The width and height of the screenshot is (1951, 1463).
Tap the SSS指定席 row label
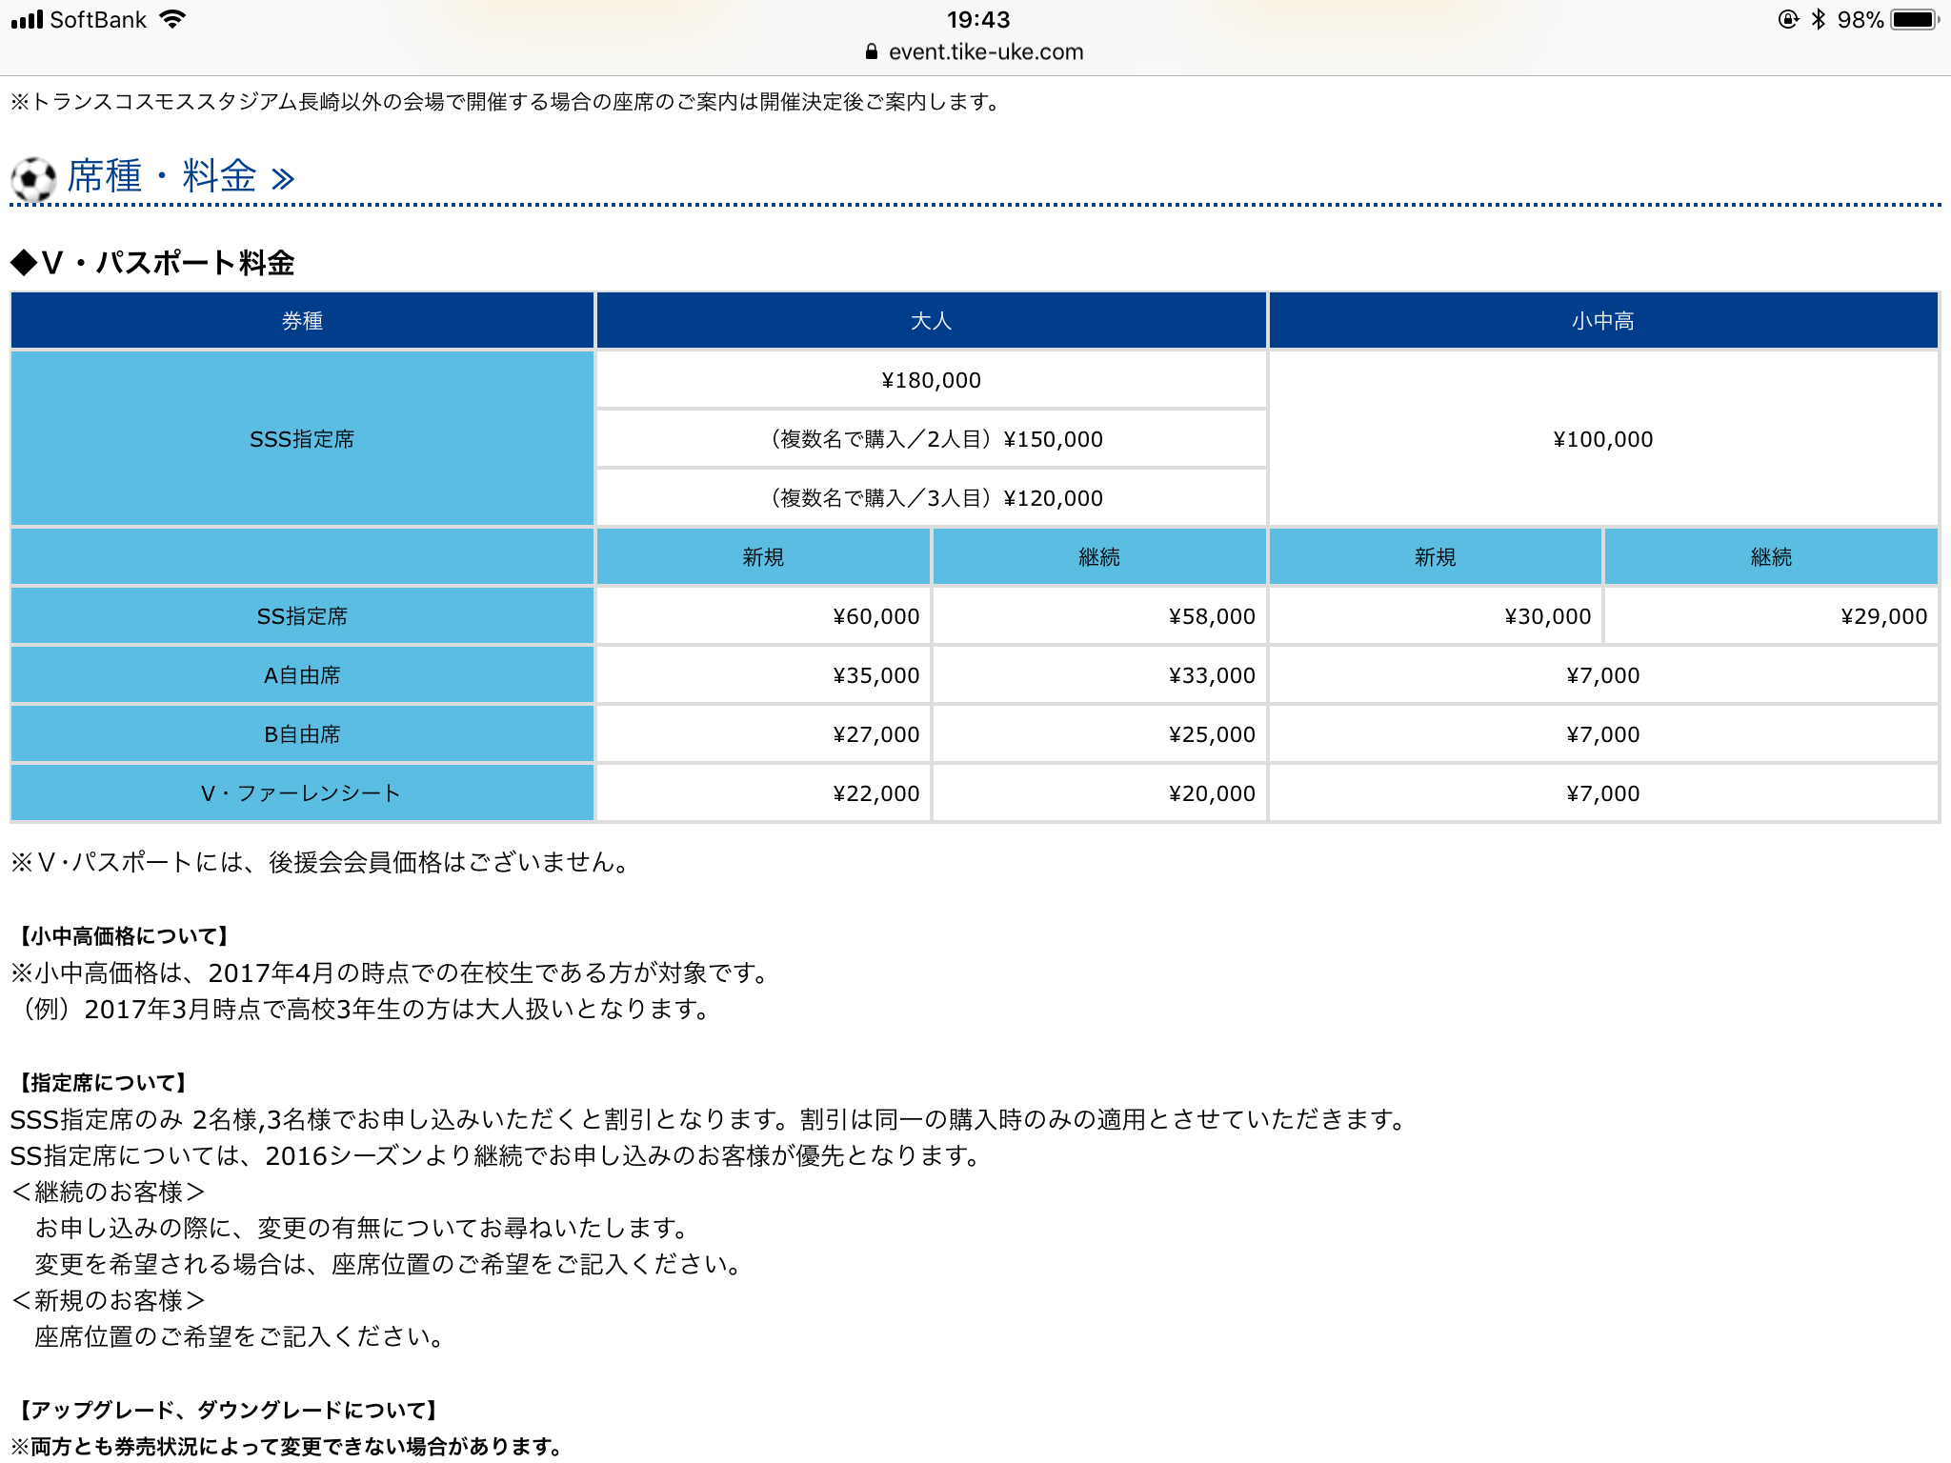pos(302,438)
